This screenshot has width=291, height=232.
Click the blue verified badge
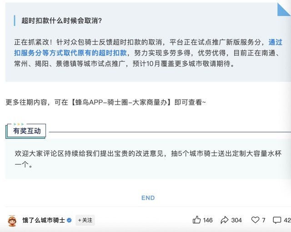(69, 220)
